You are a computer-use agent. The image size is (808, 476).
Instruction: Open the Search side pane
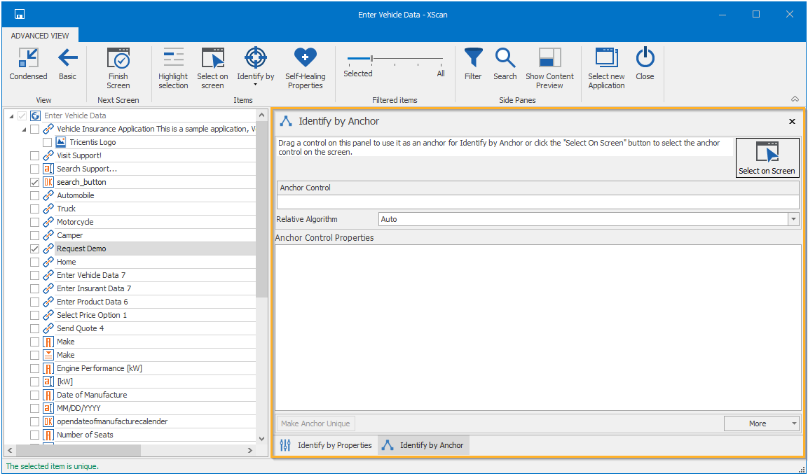point(505,64)
